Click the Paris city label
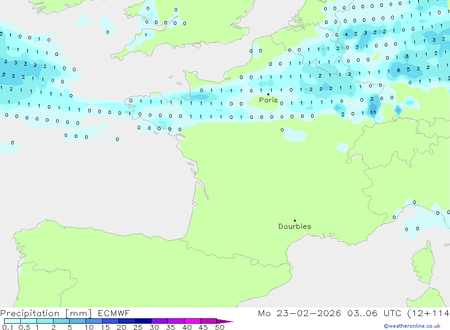Screen dimensions: 450x330 [268, 100]
